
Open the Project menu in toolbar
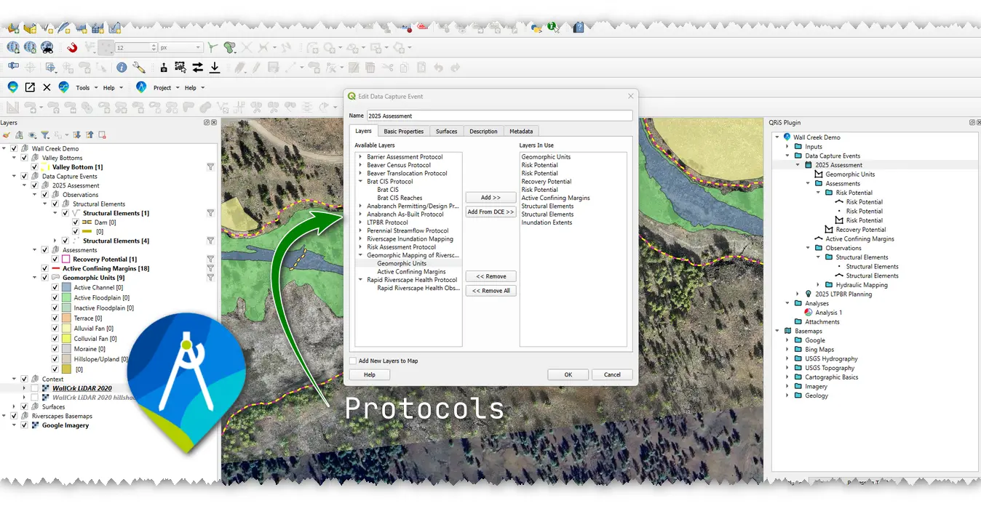pos(162,88)
